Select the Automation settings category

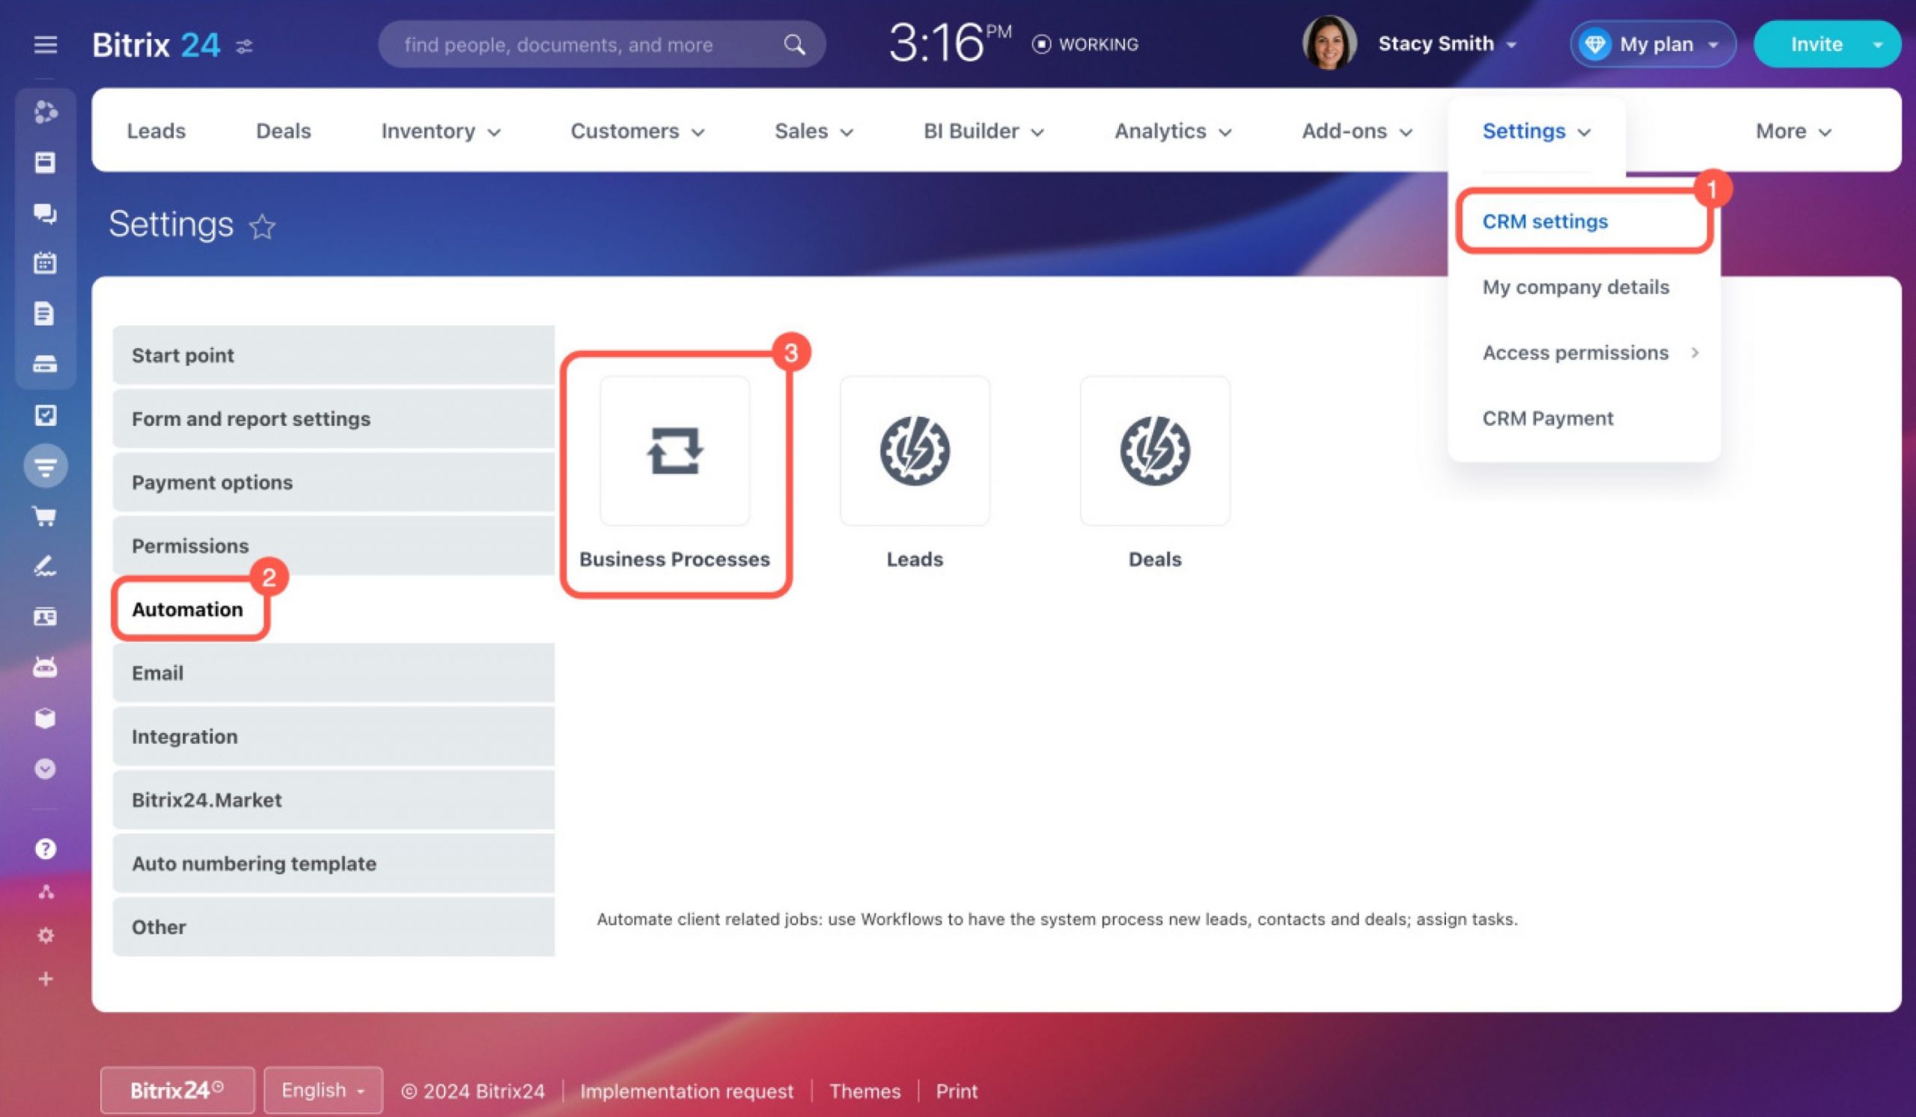[x=187, y=609]
